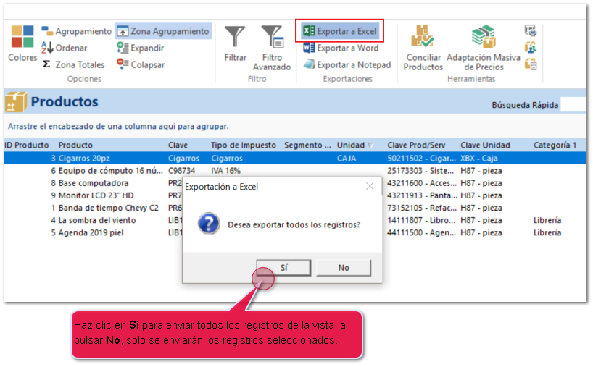Viewport: 593px width, 367px height.
Task: Click 25173303 - Siste... cell
Action: (x=420, y=170)
